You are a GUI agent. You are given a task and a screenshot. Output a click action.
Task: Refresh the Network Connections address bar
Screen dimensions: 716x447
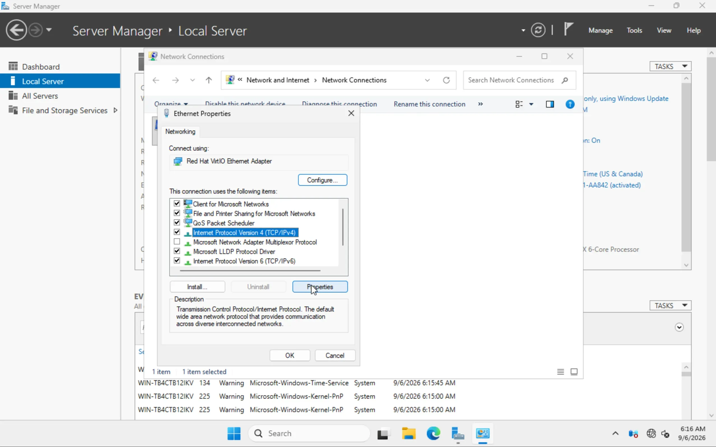click(x=446, y=80)
